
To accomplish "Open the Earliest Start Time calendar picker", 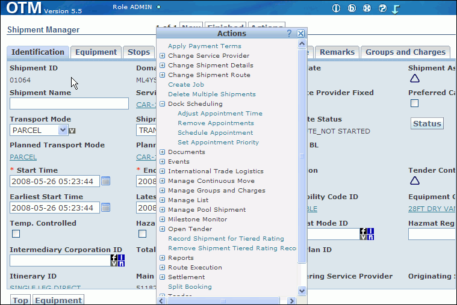I will (x=105, y=208).
